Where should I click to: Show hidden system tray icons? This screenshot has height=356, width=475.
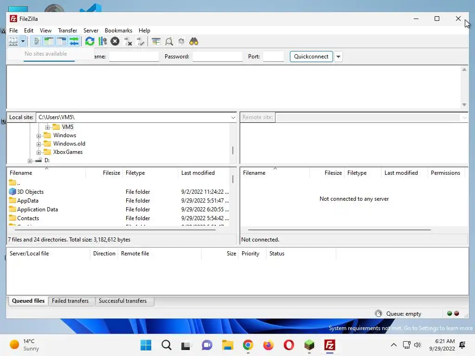click(x=393, y=345)
